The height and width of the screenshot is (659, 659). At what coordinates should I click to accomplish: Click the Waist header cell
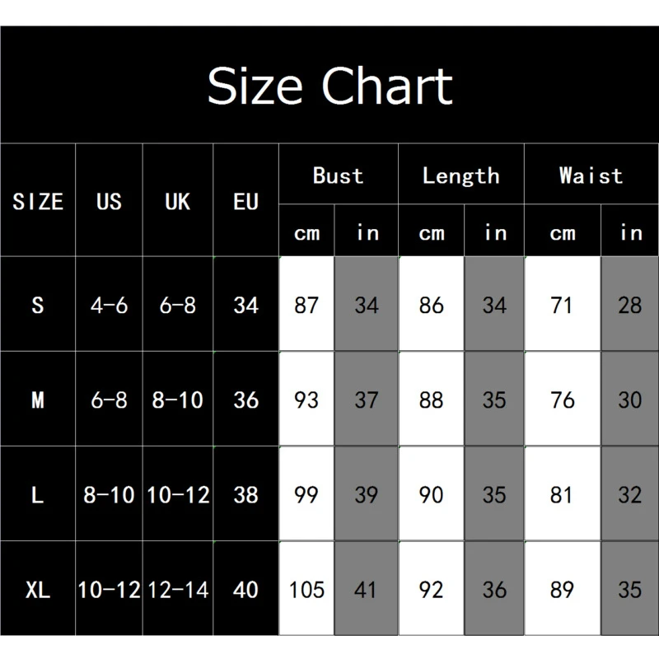(x=591, y=175)
